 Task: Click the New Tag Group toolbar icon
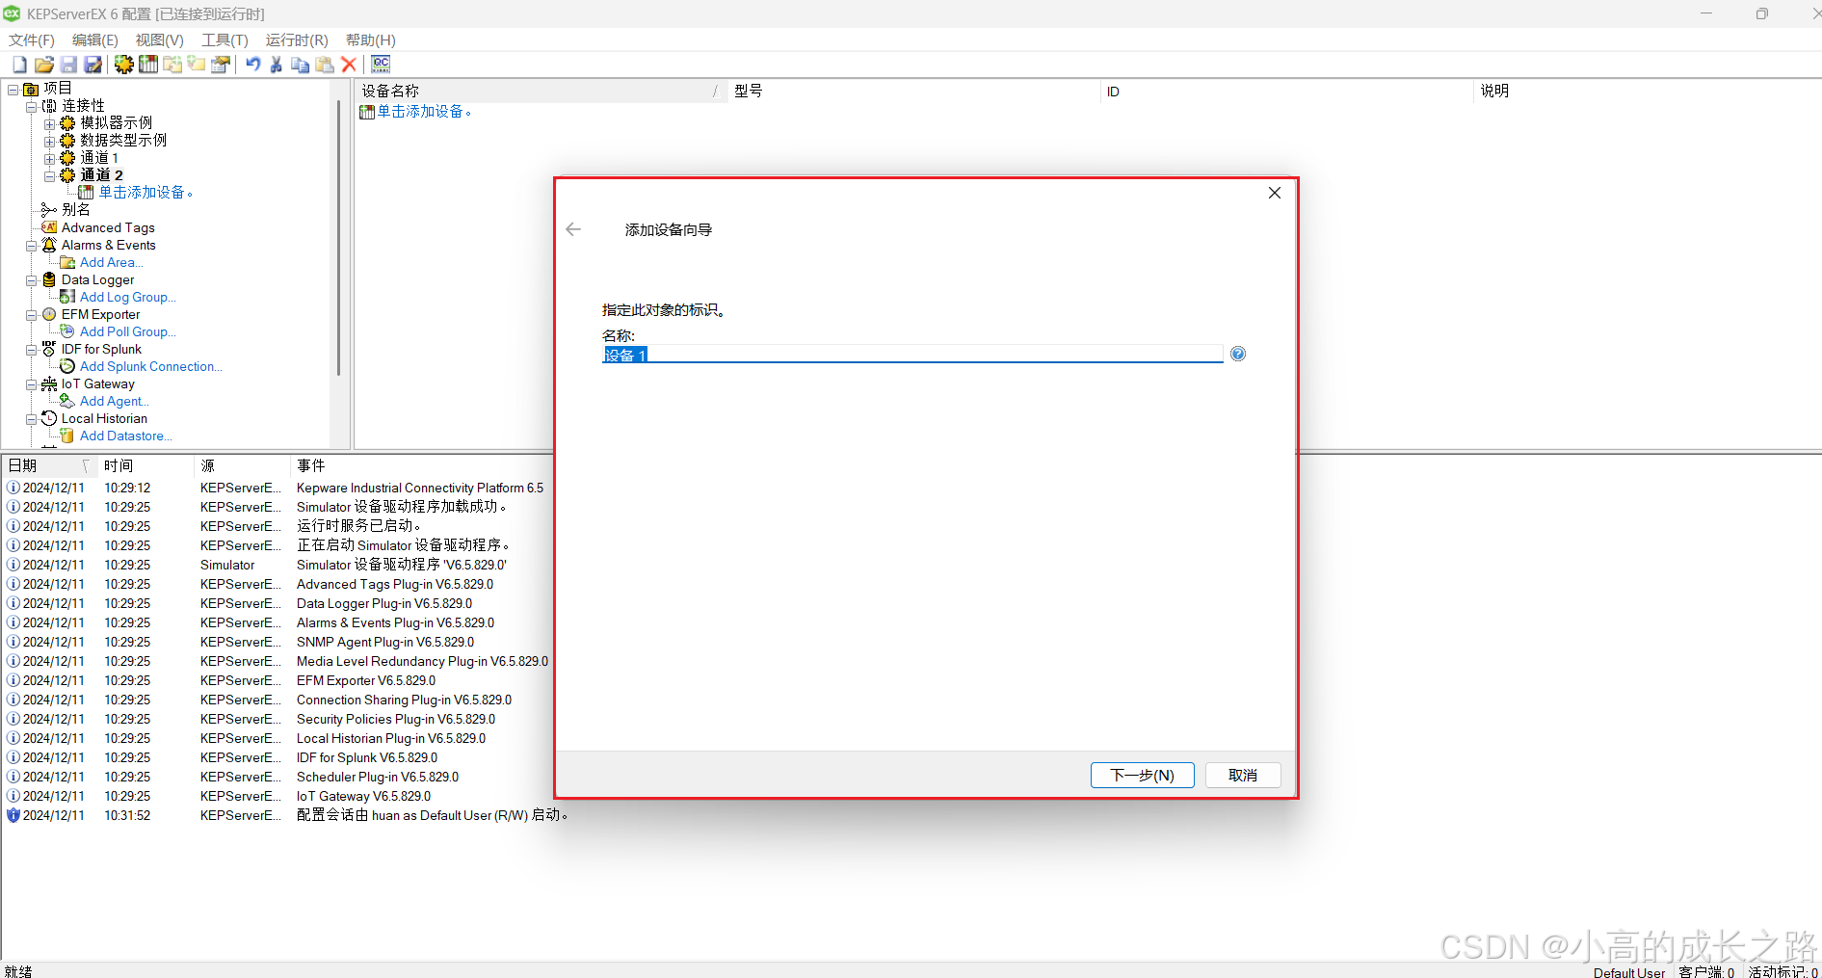click(172, 65)
